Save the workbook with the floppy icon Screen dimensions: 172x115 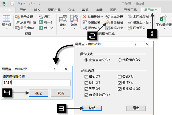click(x=12, y=4)
